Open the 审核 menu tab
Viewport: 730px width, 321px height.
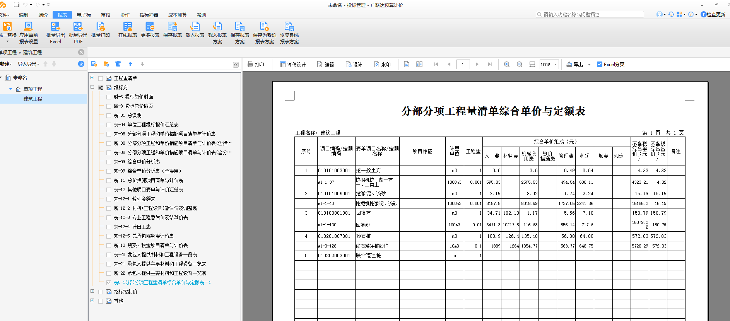pyautogui.click(x=106, y=15)
